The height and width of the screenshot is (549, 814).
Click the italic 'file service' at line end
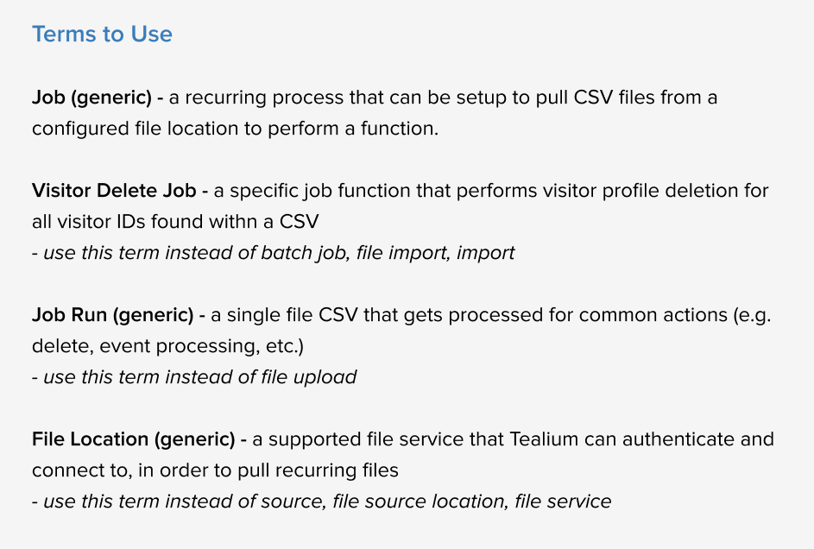pos(564,502)
